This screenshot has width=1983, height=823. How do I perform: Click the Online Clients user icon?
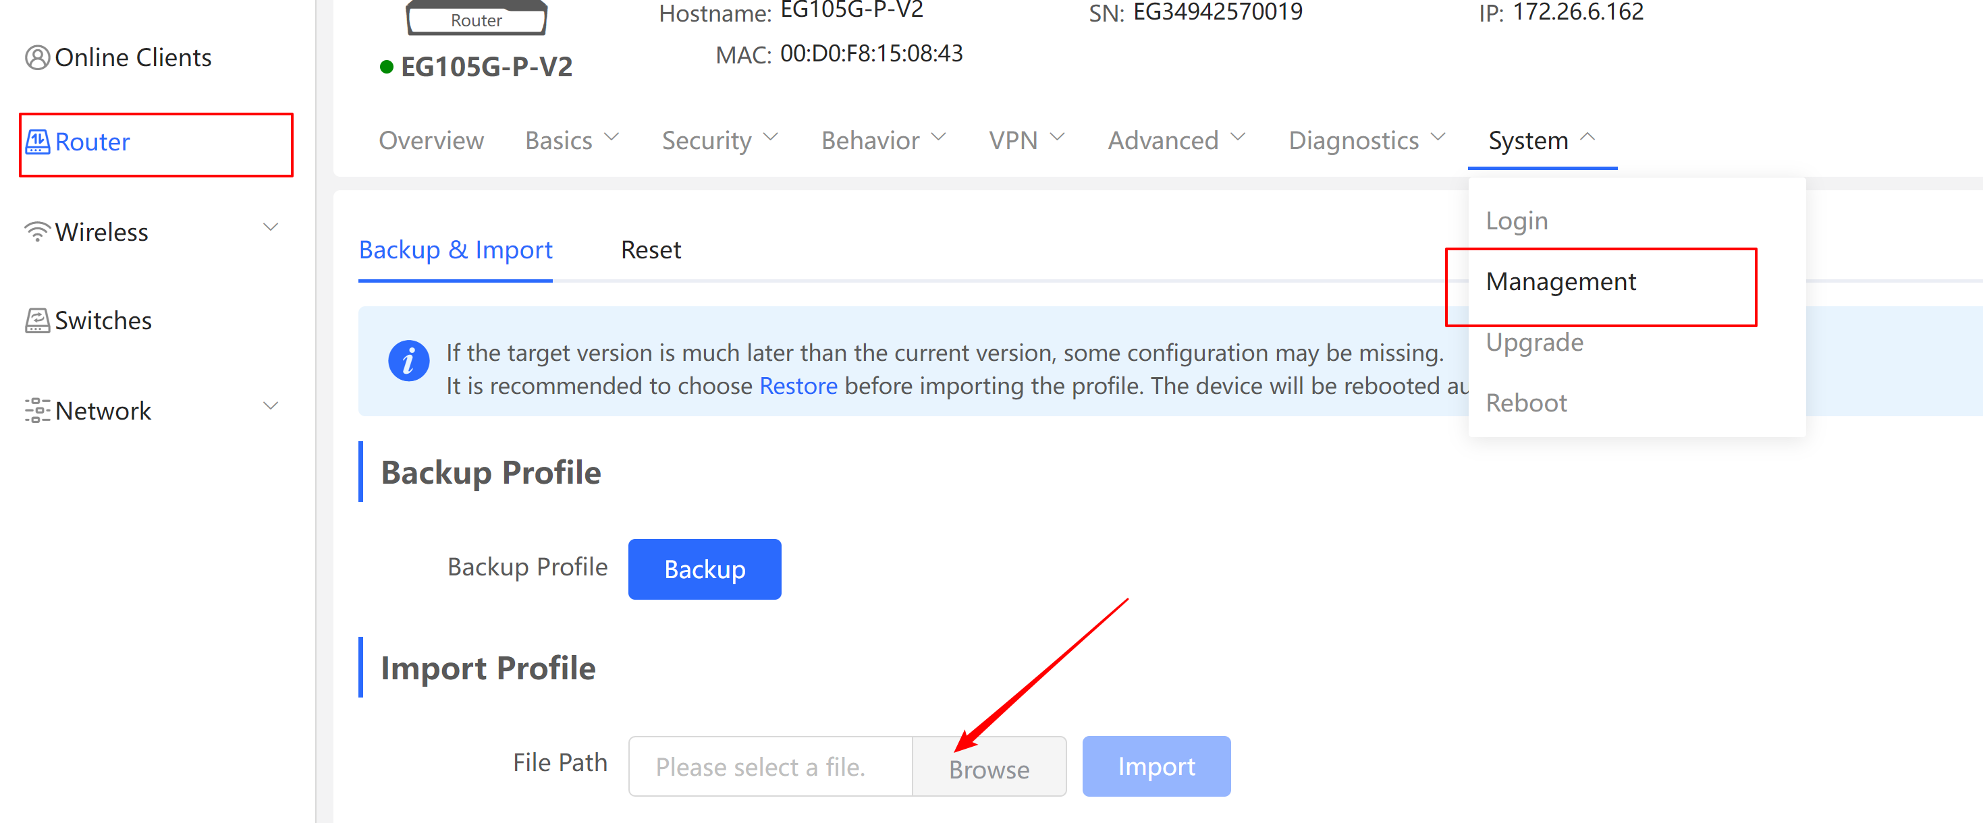[37, 58]
